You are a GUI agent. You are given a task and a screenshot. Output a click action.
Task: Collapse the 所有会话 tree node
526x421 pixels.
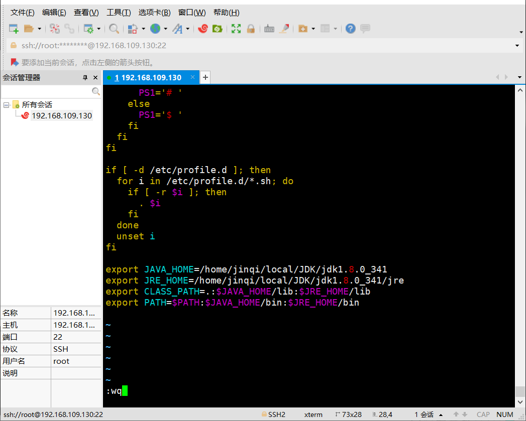7,105
